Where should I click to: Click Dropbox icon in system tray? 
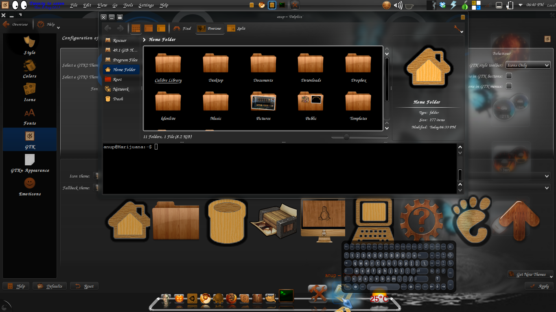pos(443,5)
